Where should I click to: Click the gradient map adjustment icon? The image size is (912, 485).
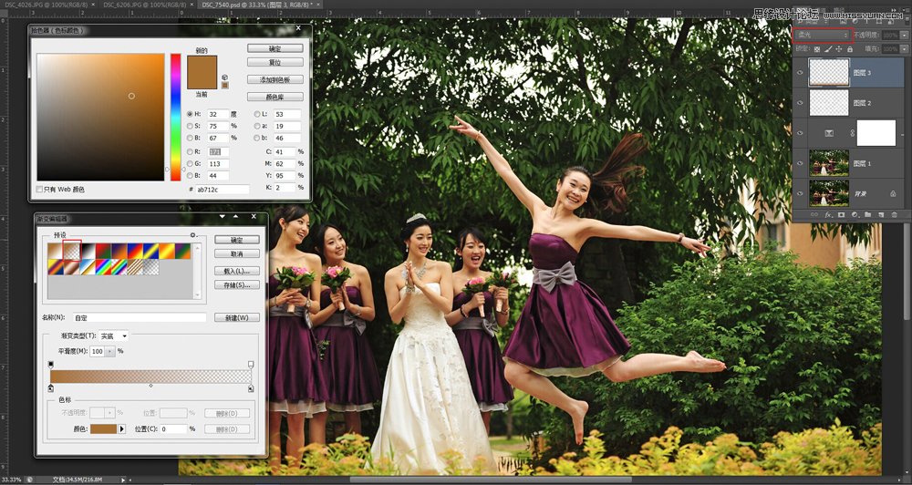pos(829,133)
